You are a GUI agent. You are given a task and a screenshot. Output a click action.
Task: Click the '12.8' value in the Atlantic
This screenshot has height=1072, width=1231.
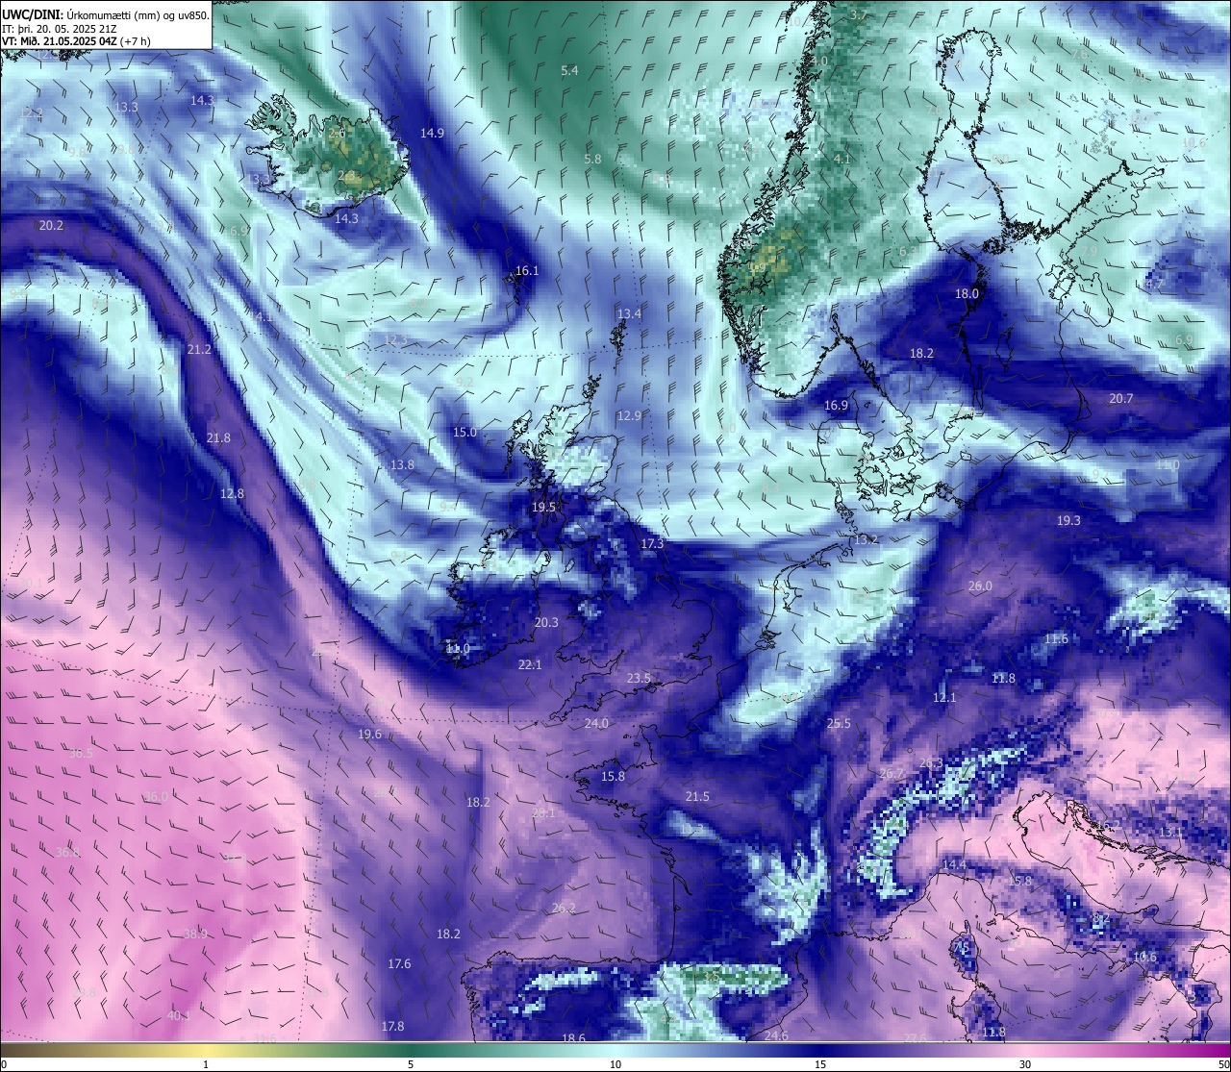click(232, 494)
